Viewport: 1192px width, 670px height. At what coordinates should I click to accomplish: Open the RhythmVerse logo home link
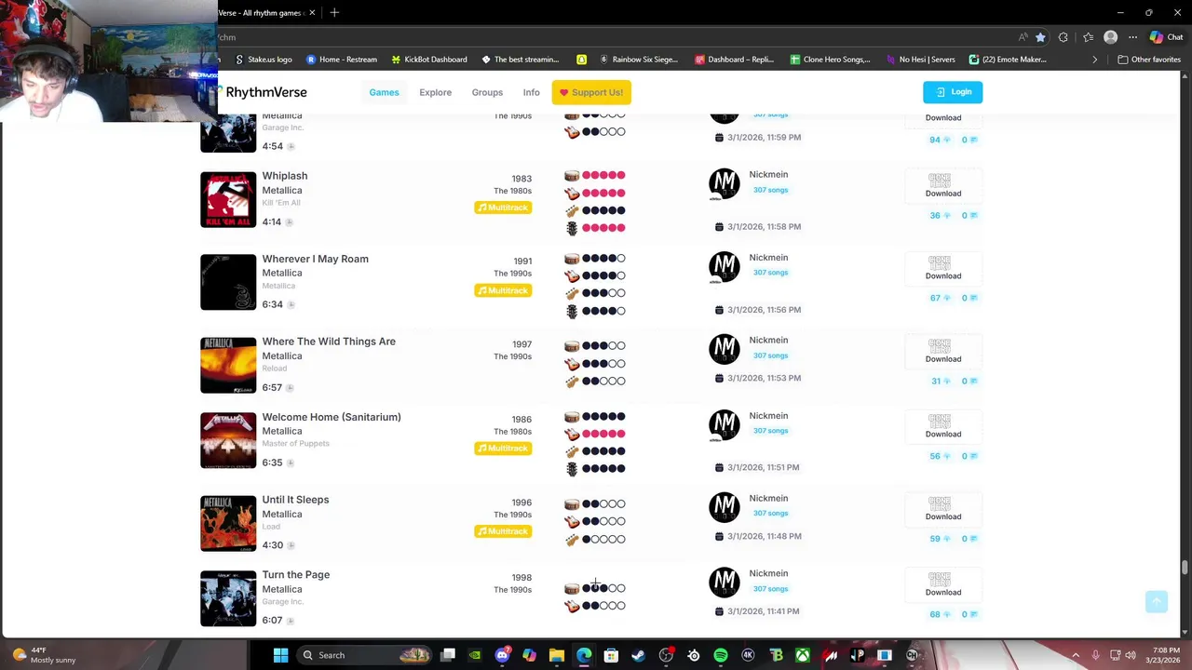263,92
